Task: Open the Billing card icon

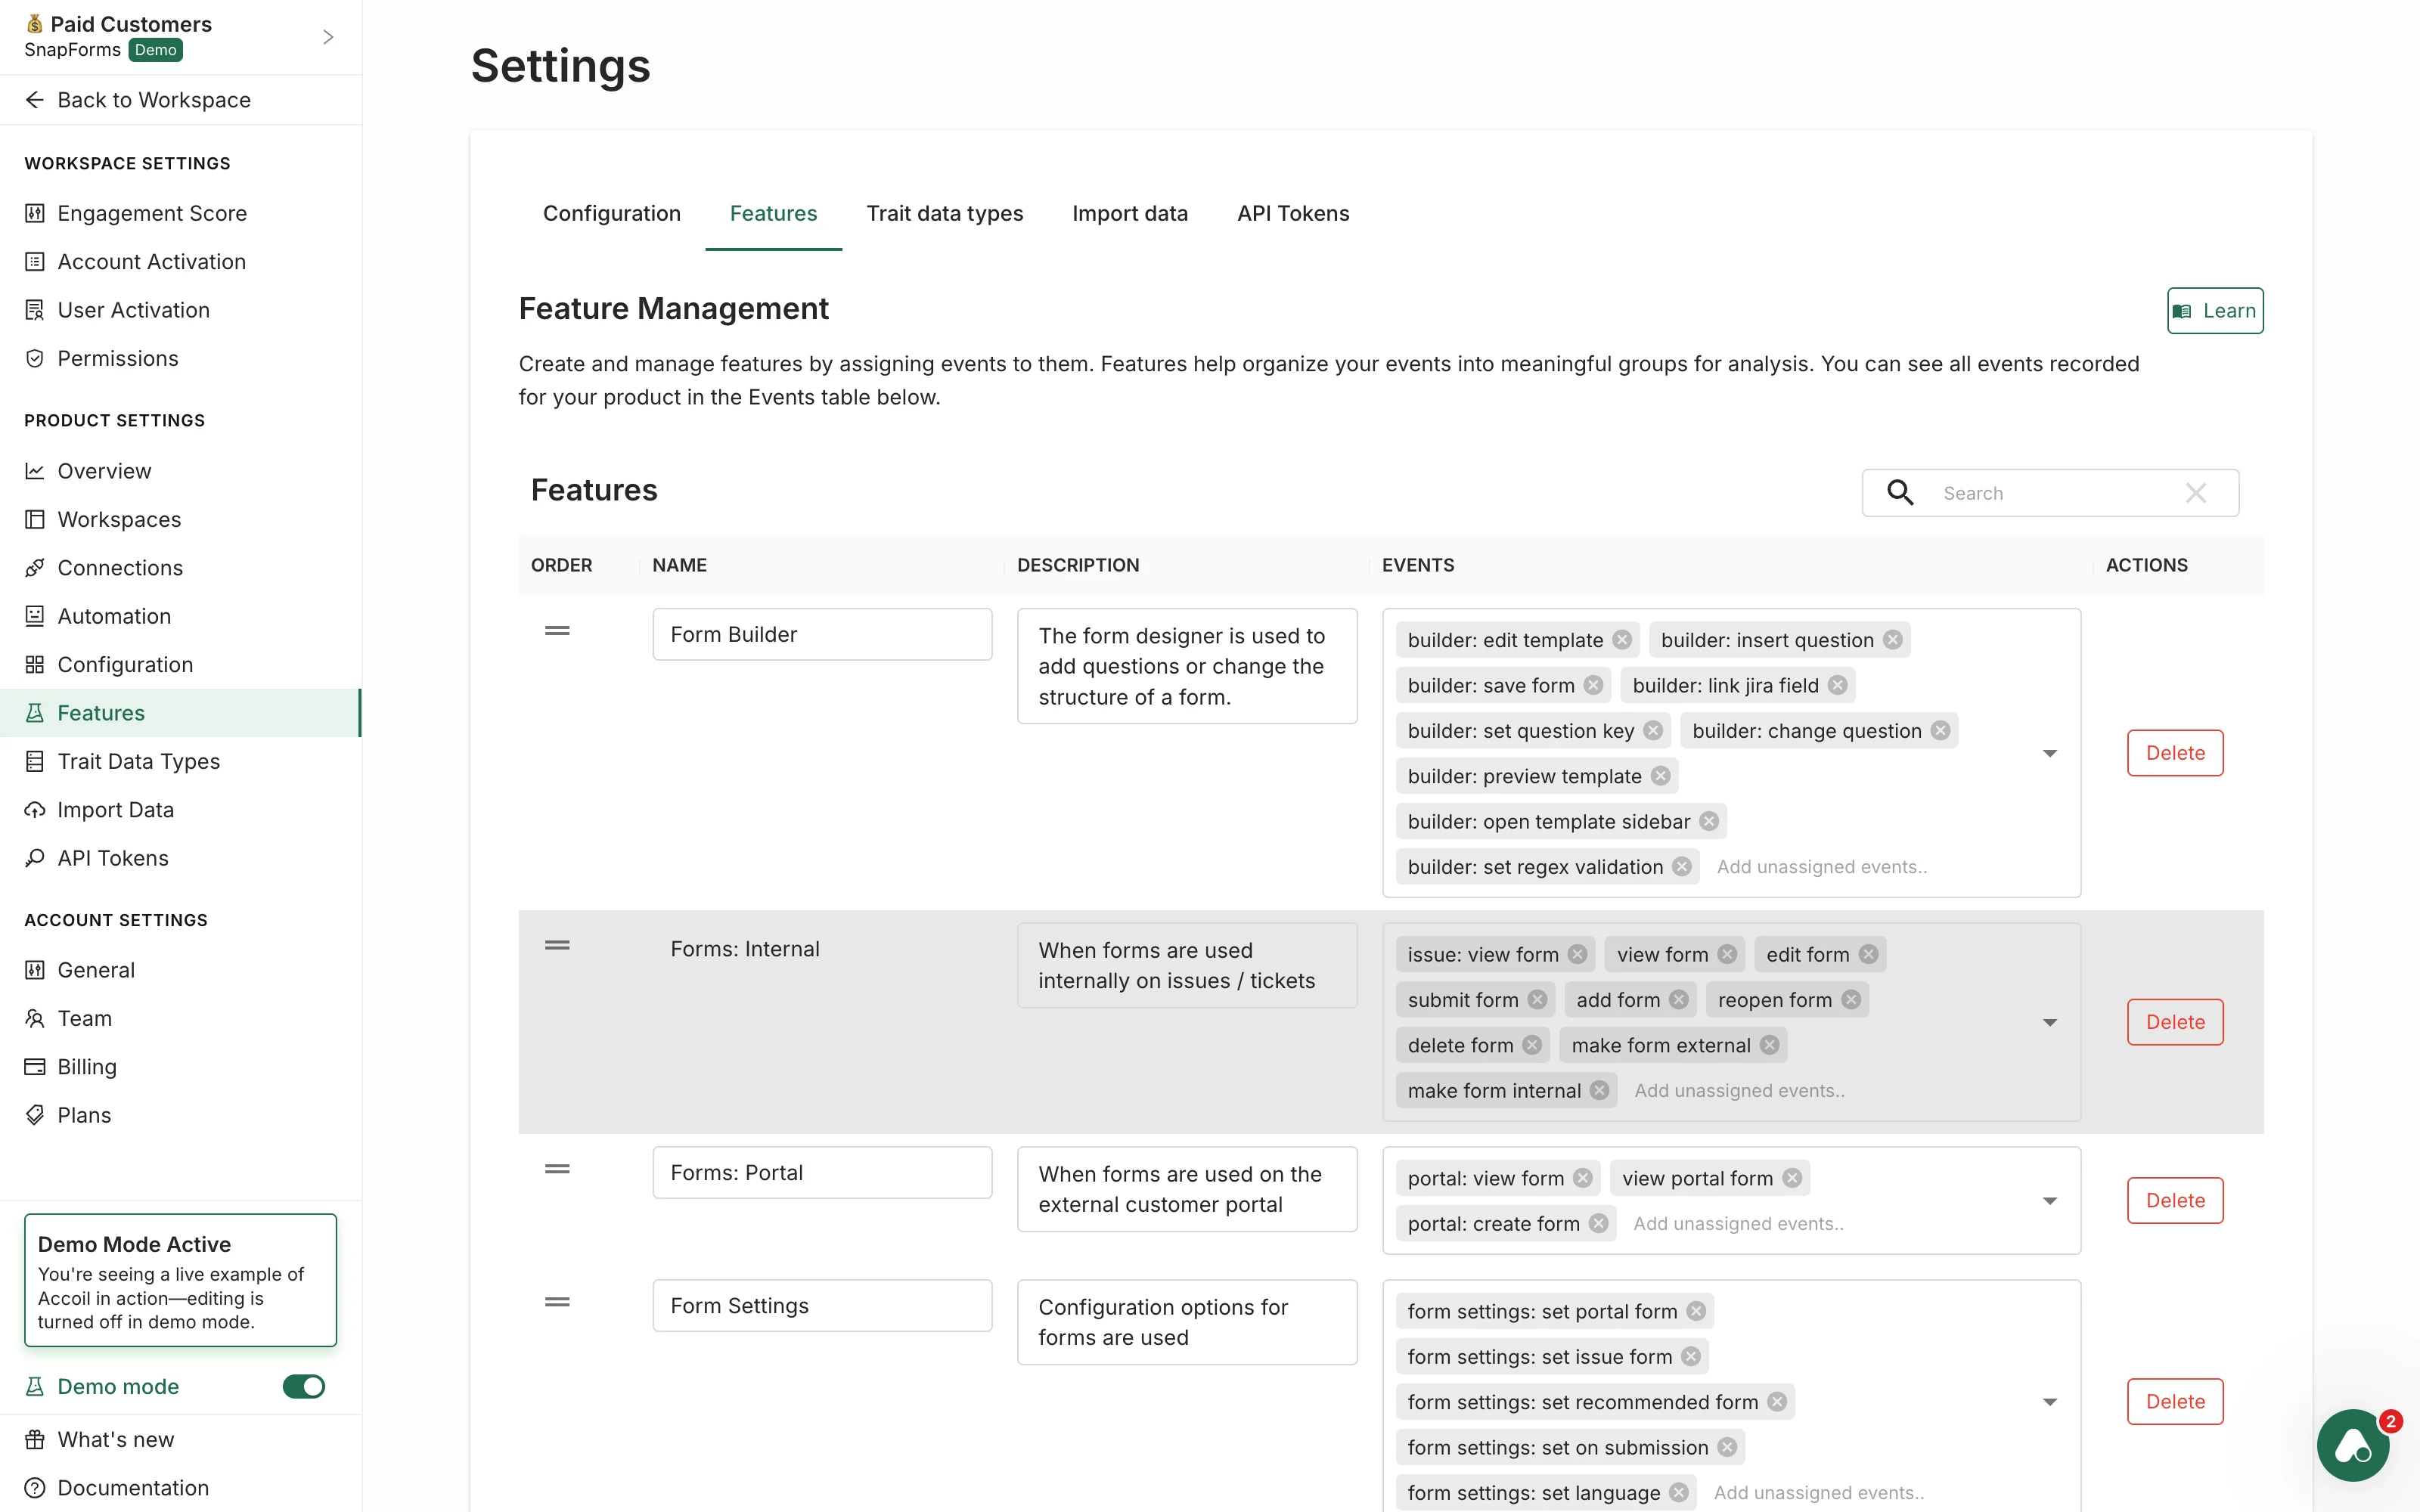Action: (x=35, y=1066)
